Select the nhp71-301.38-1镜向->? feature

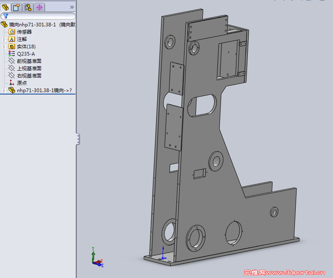click(x=44, y=91)
